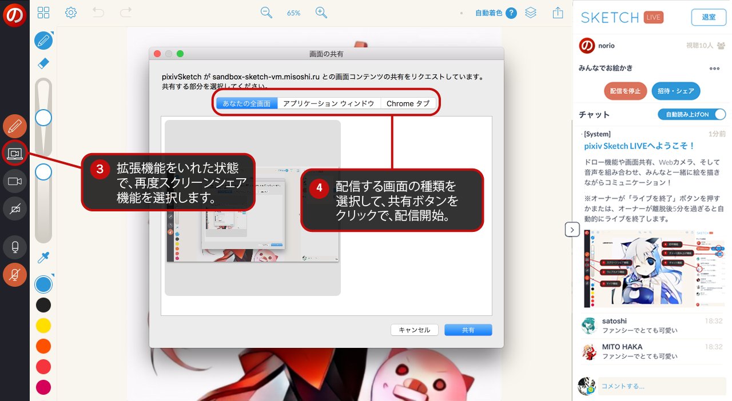Click the lower opacity slider handle
Screen dimensions: 732x401
tap(43, 171)
